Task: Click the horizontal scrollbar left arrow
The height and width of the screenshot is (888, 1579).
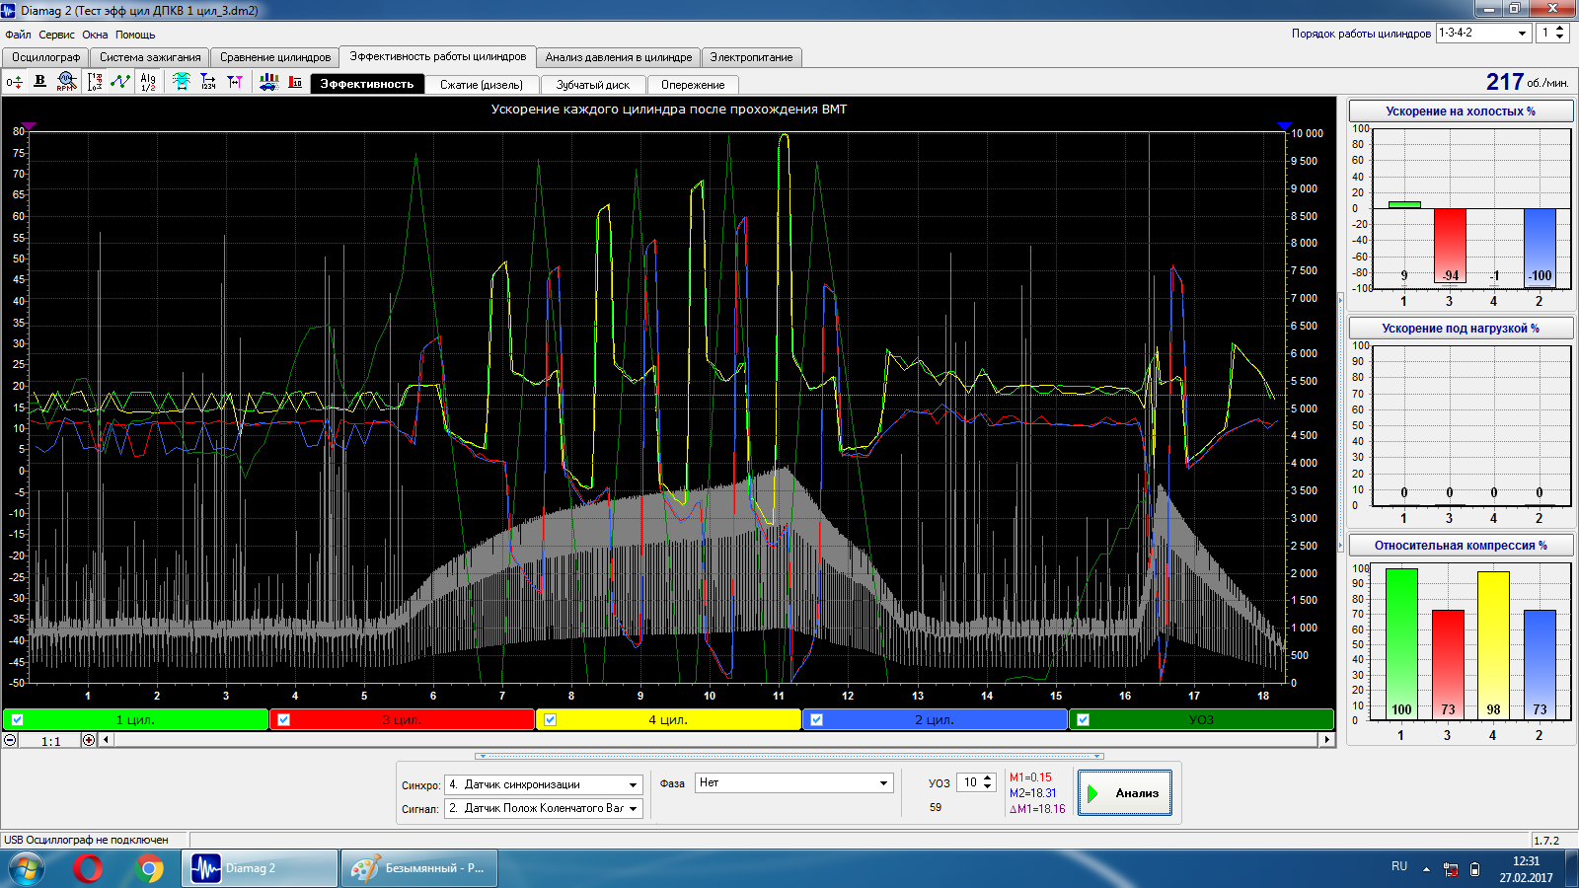Action: (106, 740)
